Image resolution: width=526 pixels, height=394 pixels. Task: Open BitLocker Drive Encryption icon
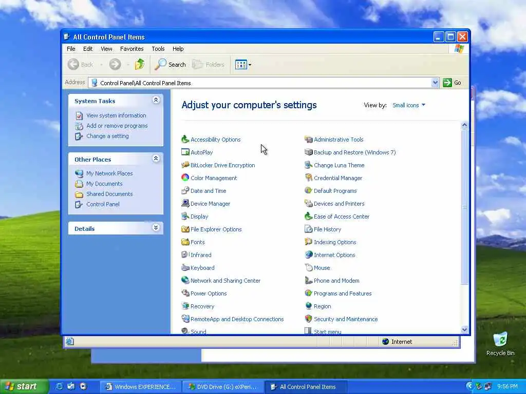[185, 165]
